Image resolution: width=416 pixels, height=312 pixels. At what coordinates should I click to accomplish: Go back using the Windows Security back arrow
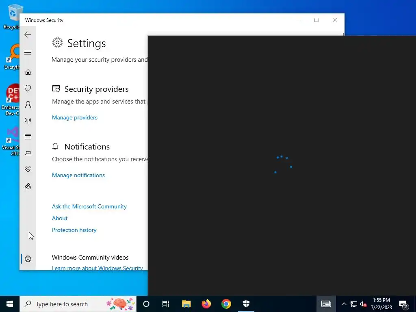tap(28, 35)
